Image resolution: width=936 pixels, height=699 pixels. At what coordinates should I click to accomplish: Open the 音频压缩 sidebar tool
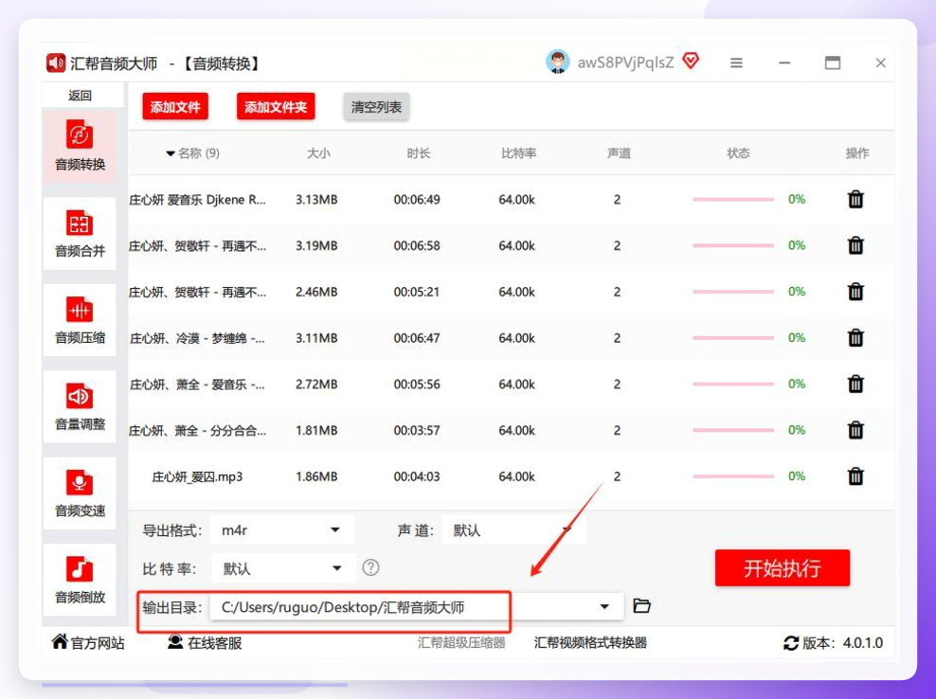[x=80, y=319]
